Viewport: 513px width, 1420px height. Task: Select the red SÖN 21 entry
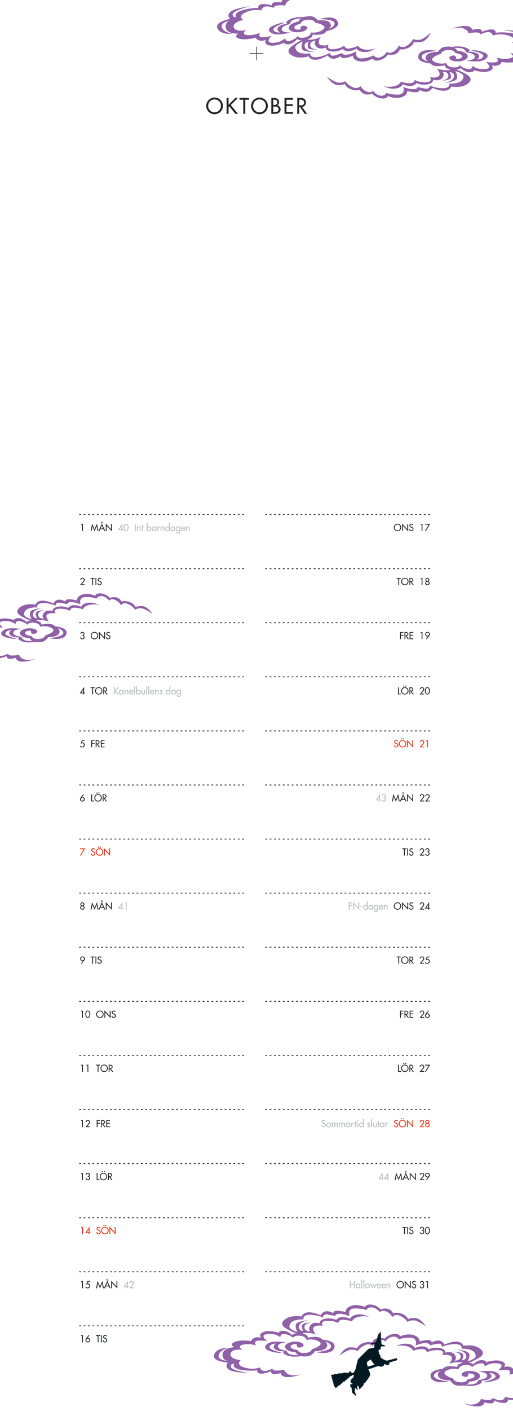[412, 744]
